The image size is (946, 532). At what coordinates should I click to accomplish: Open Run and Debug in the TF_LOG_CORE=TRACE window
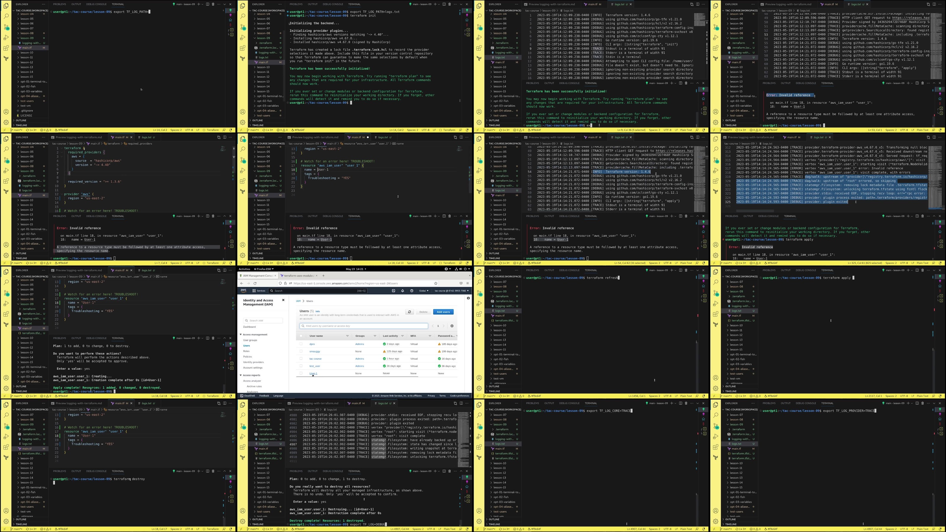tap(479, 437)
